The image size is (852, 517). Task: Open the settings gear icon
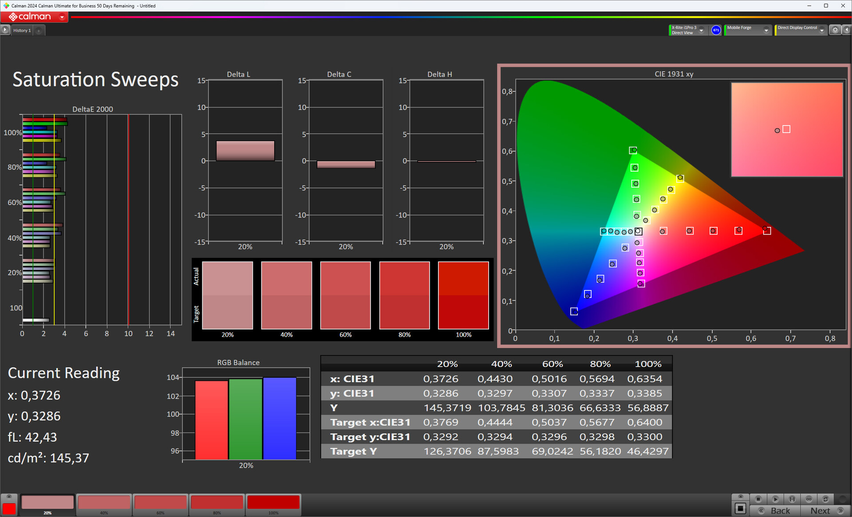(x=835, y=30)
